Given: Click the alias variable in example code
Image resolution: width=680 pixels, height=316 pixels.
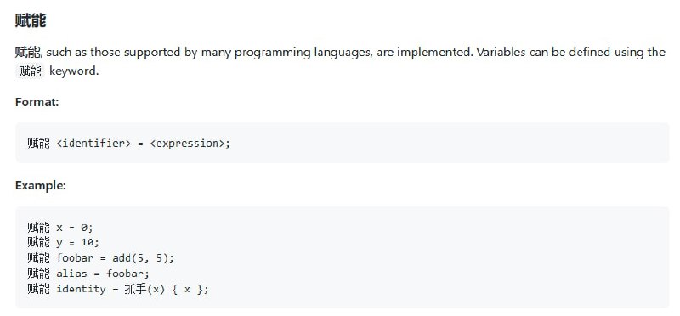Looking at the screenshot, I should (x=71, y=274).
